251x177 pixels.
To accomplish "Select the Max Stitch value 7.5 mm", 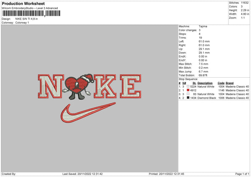I will [203, 64].
